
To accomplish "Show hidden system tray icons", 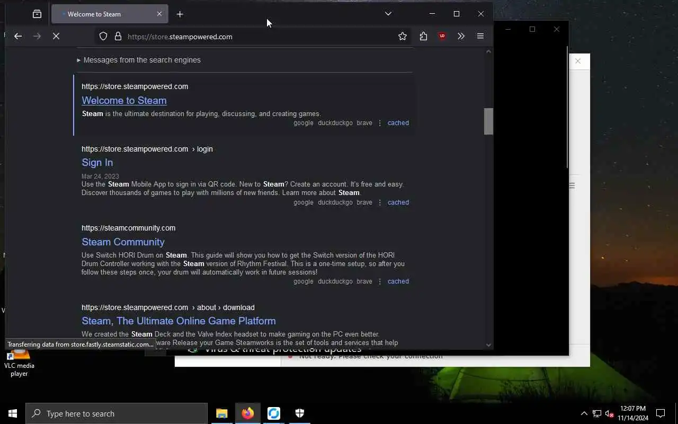I will coord(584,413).
